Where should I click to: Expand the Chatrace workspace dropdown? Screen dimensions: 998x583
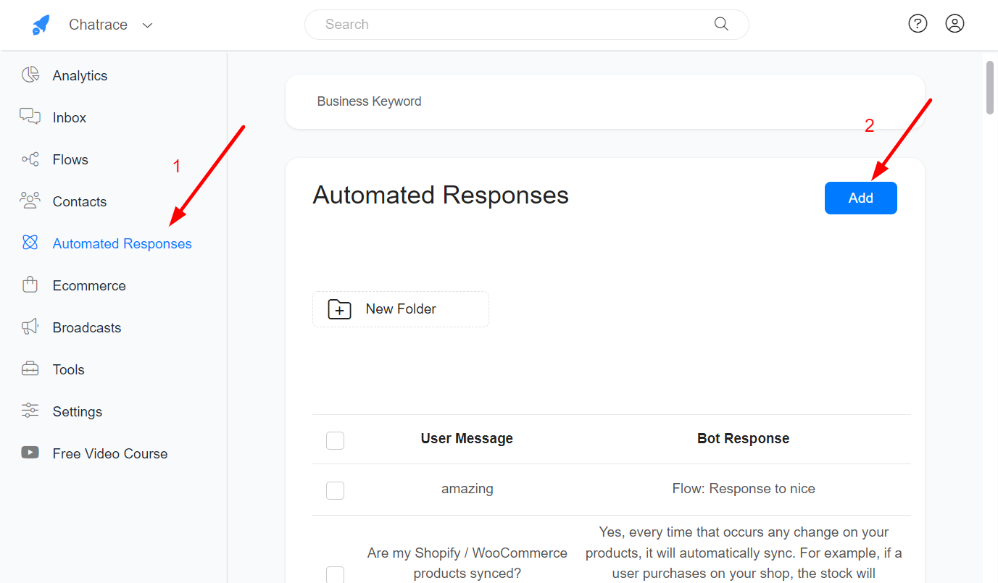click(x=147, y=25)
